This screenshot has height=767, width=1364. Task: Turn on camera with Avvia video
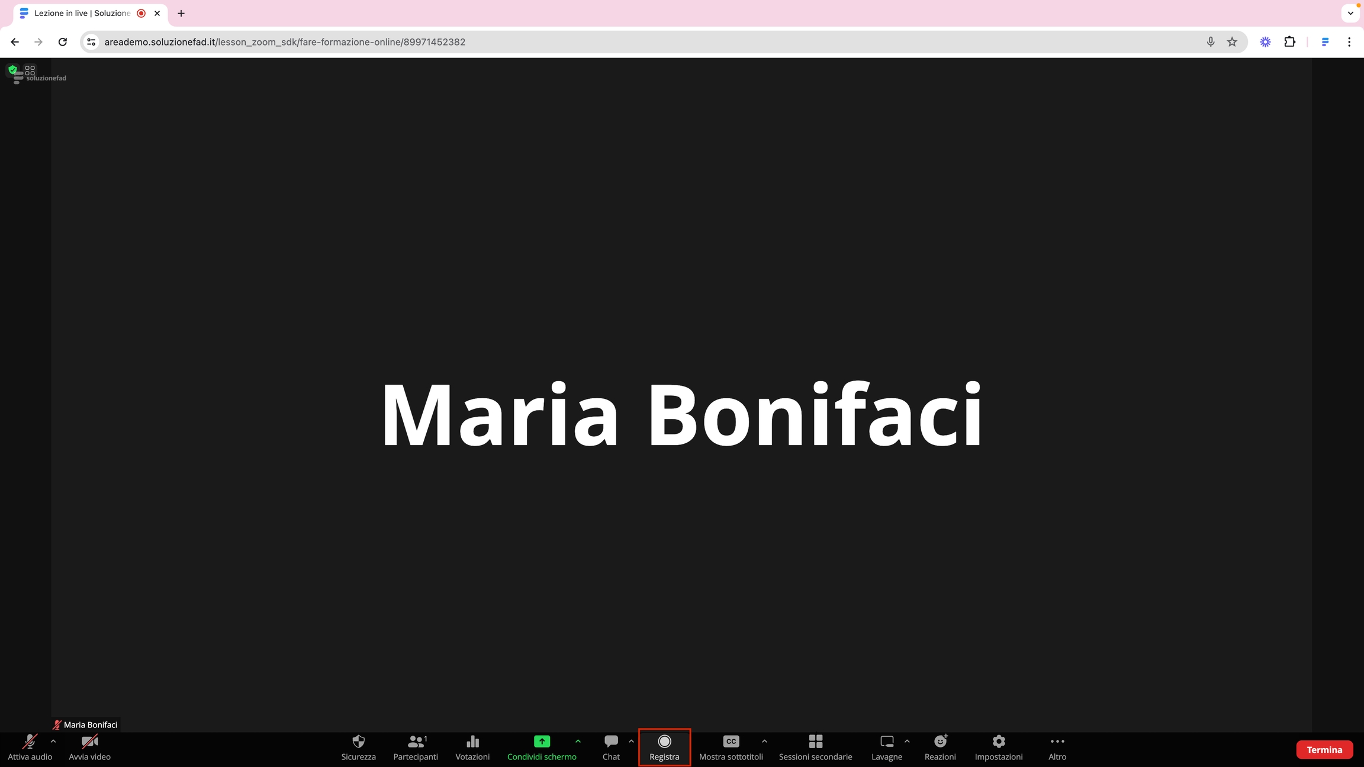[89, 747]
